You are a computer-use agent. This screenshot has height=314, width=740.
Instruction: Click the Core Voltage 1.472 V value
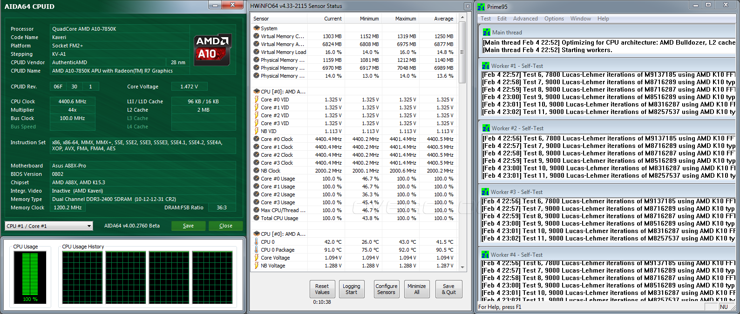pyautogui.click(x=189, y=87)
